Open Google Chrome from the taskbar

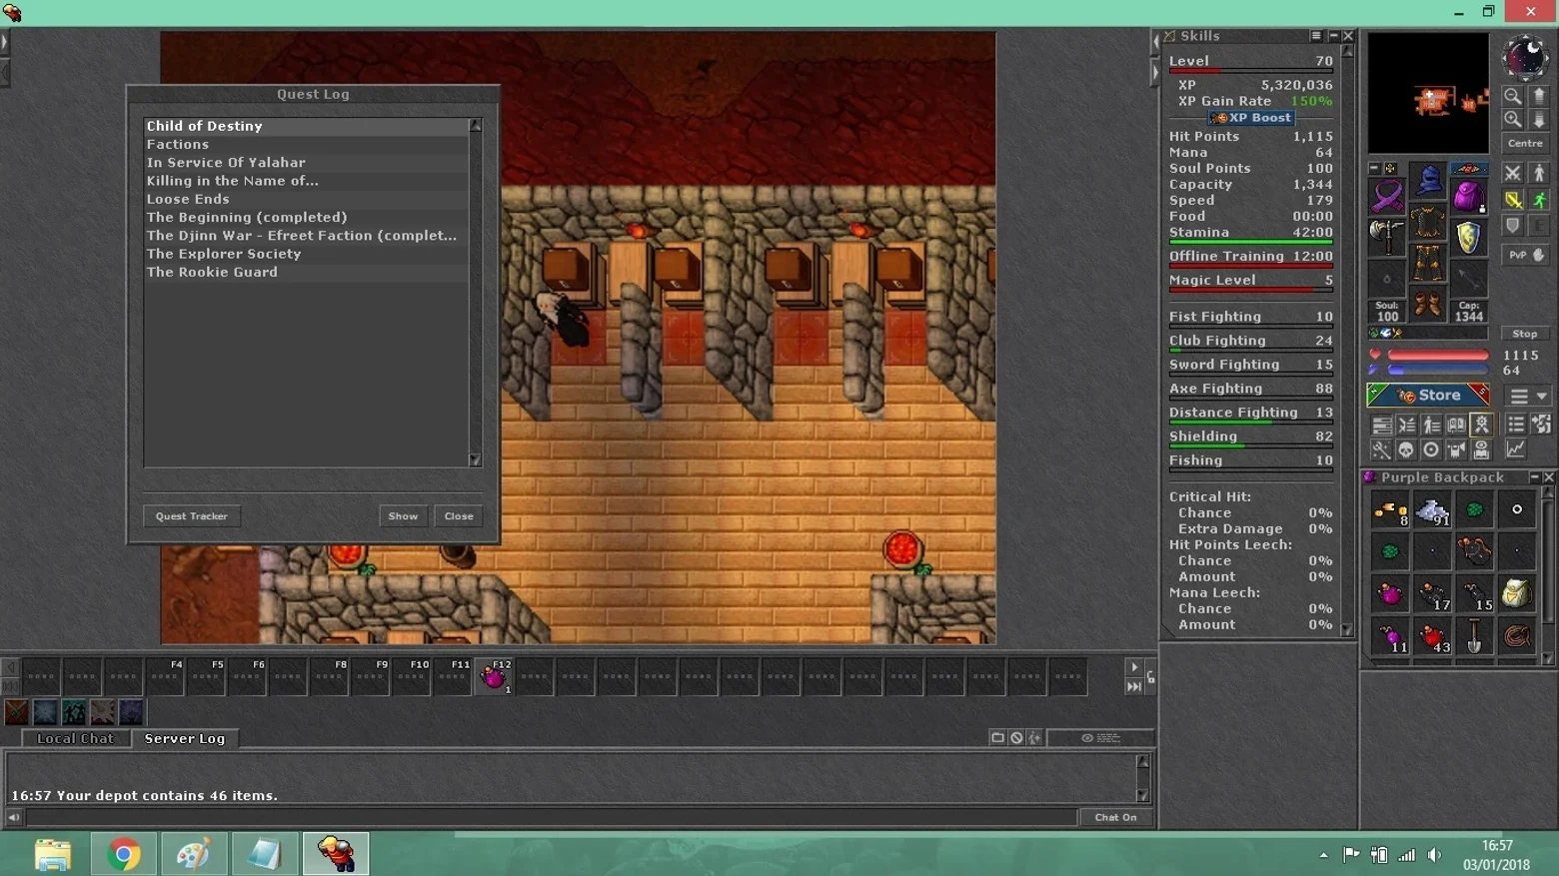pos(124,854)
